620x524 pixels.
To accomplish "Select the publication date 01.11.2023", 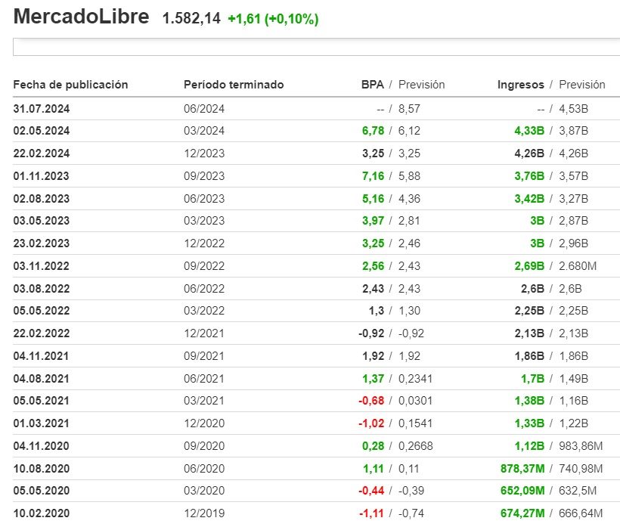I will (42, 176).
